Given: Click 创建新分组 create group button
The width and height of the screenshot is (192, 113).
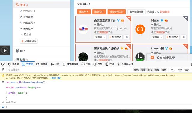Looking at the screenshot, I should (29, 41).
